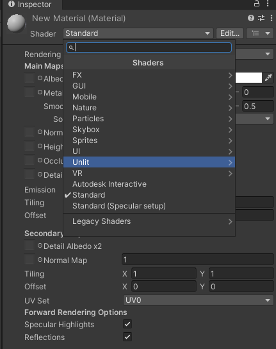Click the New Material (Material) title
The width and height of the screenshot is (276, 349).
tap(79, 18)
